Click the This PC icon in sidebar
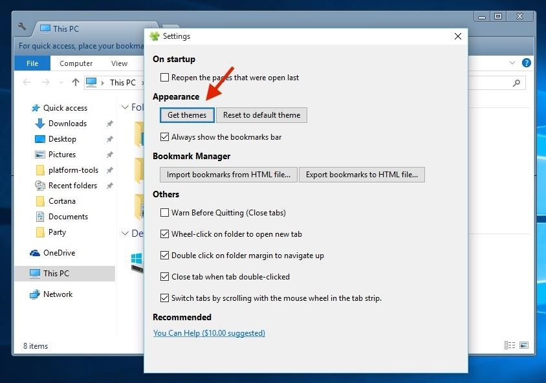This screenshot has height=383, width=546. (35, 273)
